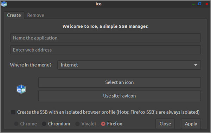Viewport: 211px width, 133px height.
Task: Switch to the Remove tab
Action: click(x=36, y=15)
